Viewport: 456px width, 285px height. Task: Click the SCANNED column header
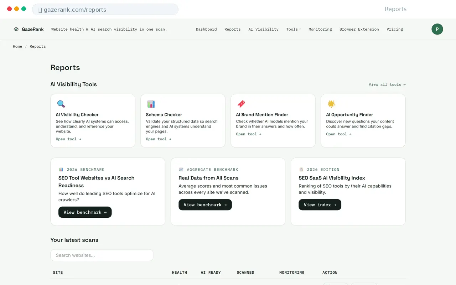pos(245,273)
